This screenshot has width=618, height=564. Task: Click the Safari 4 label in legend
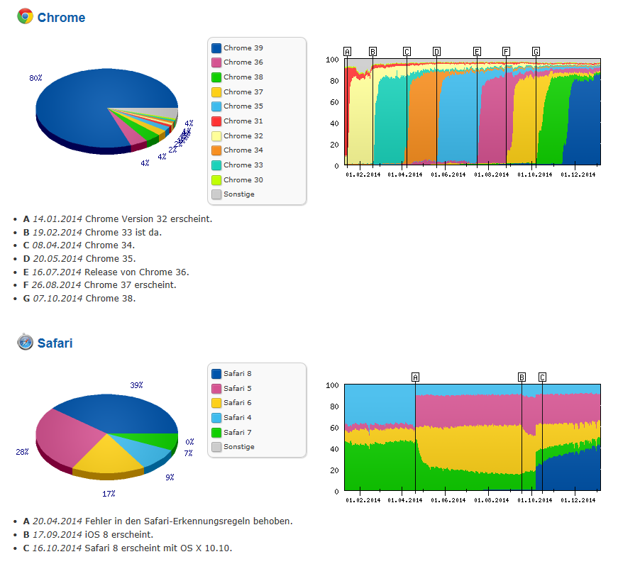[237, 418]
